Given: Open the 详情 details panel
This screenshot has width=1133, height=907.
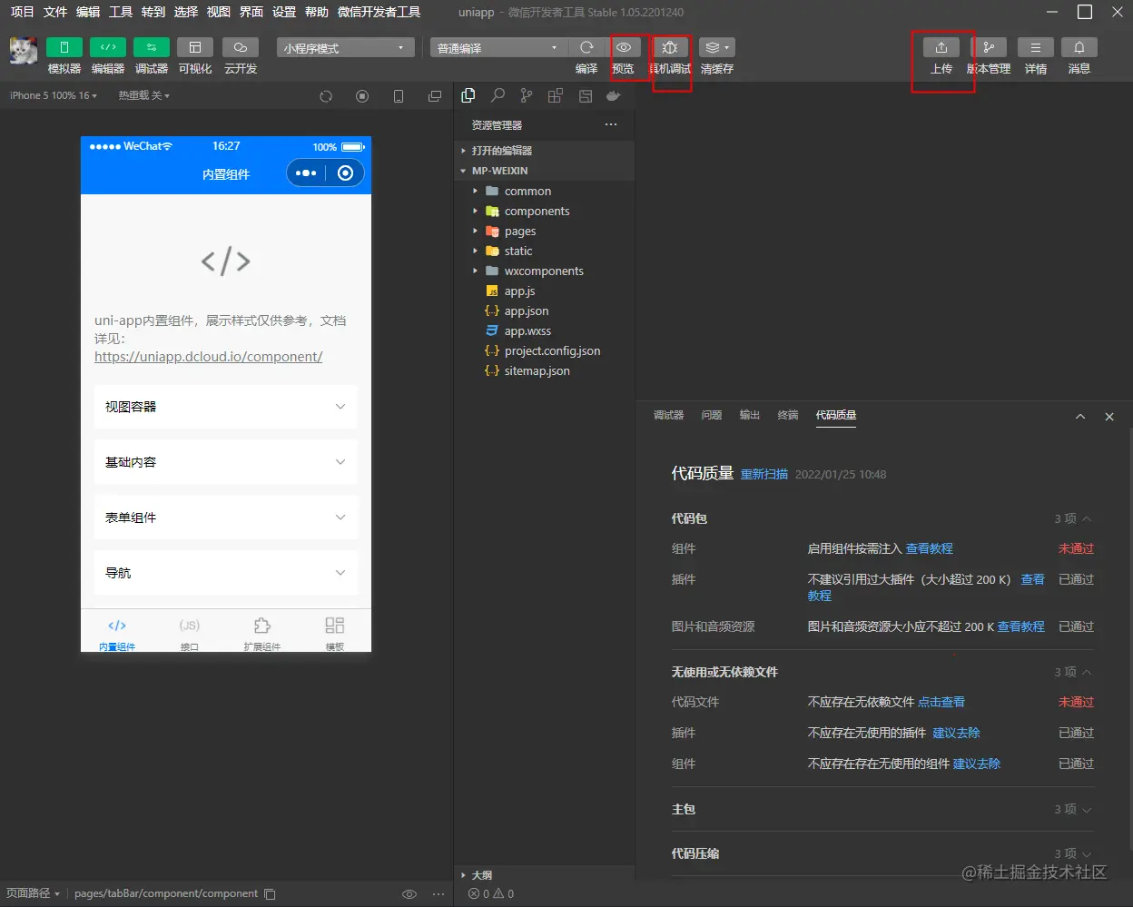Looking at the screenshot, I should [1036, 47].
